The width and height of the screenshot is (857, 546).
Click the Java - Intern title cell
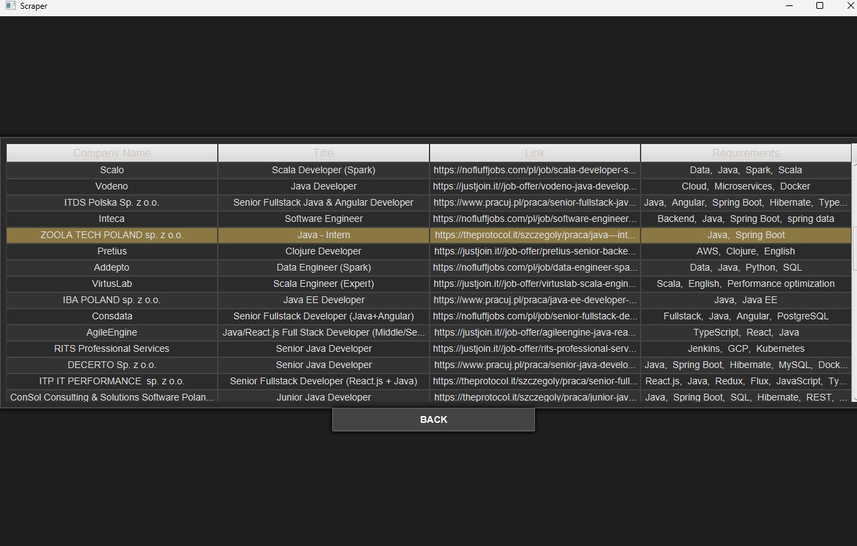(x=323, y=235)
